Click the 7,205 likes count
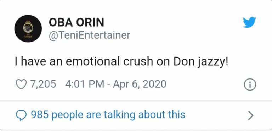The height and width of the screenshot is (131, 272). [x=43, y=84]
